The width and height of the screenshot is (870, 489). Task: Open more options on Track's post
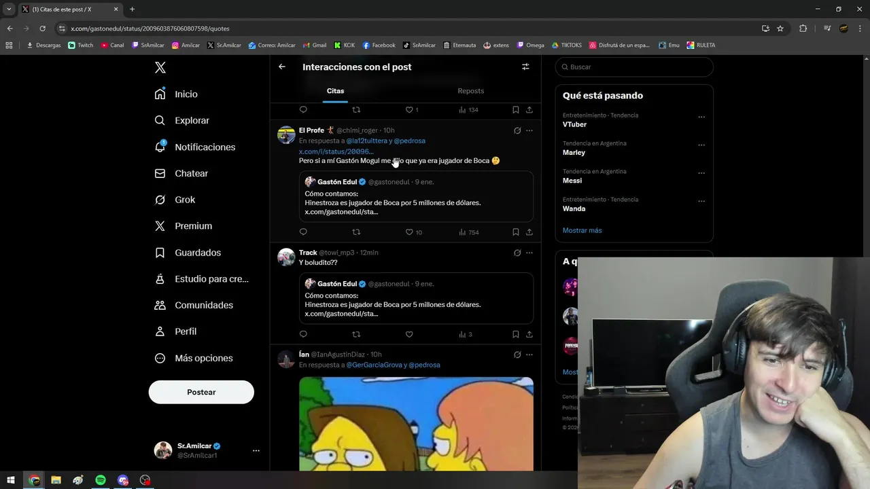click(x=529, y=253)
